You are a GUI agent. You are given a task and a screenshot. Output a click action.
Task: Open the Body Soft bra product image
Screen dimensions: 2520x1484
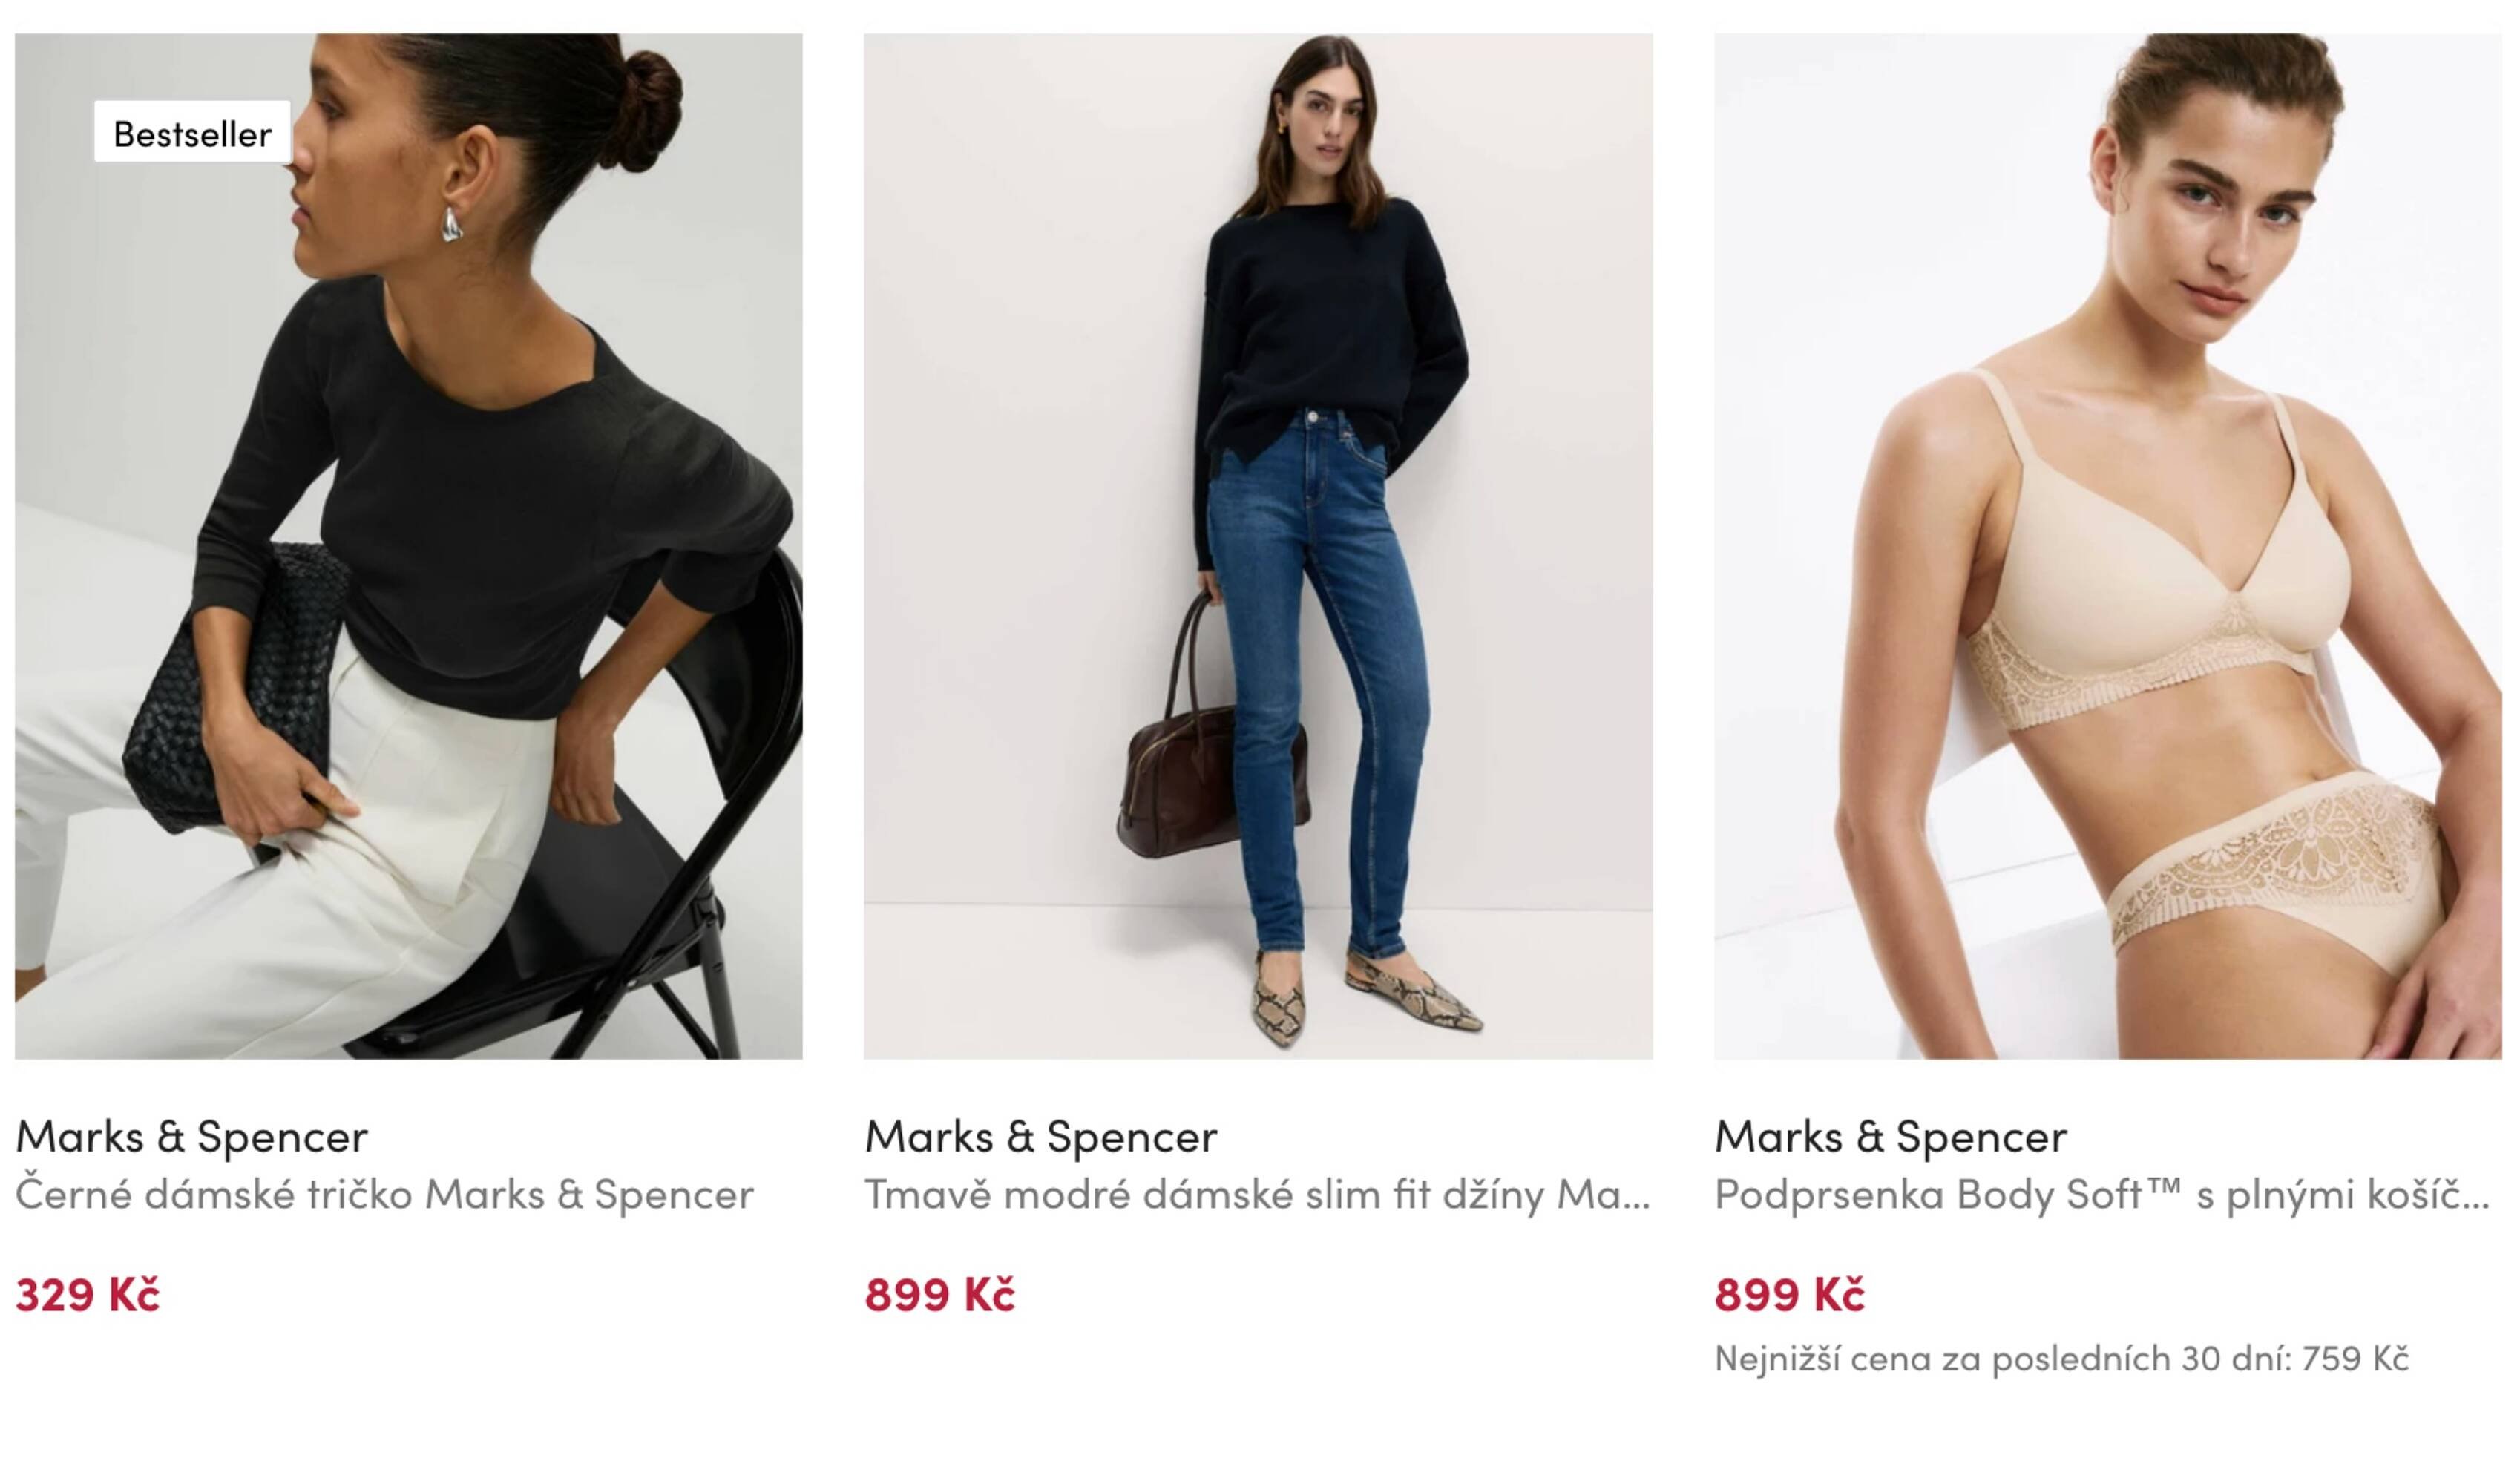2108,546
